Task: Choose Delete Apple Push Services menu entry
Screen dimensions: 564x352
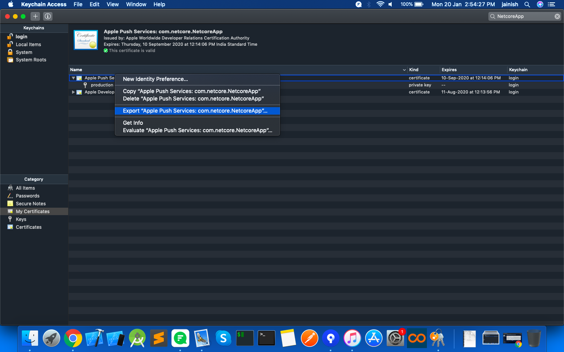Action: pyautogui.click(x=197, y=99)
